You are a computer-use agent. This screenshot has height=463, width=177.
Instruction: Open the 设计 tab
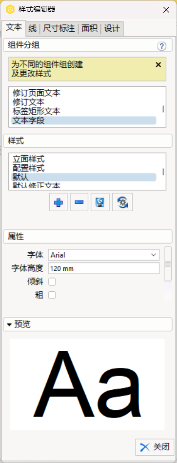tap(112, 29)
